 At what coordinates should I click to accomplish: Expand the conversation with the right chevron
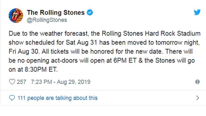pos(197,98)
